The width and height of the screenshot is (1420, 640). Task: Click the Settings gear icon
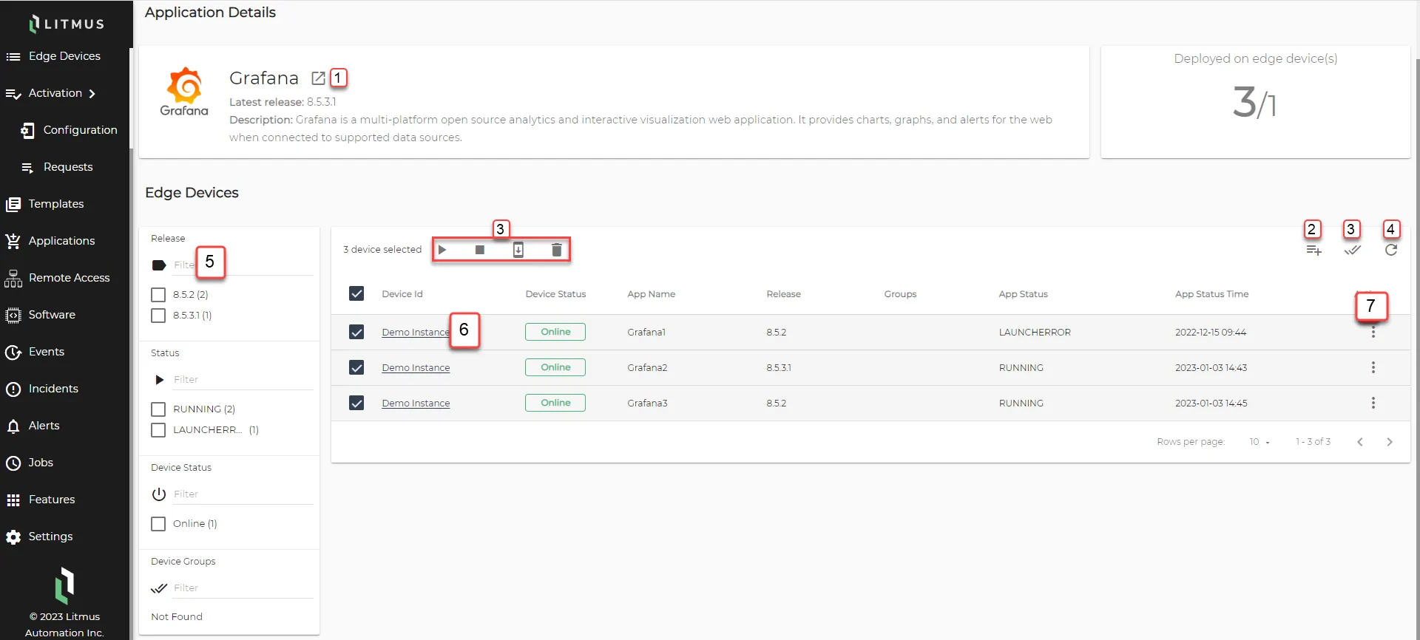pyautogui.click(x=13, y=537)
